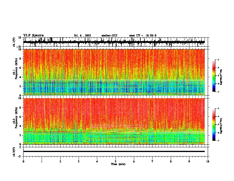
Task: Click the "-7" label on ch.2 color bar
Action: point(218,140)
